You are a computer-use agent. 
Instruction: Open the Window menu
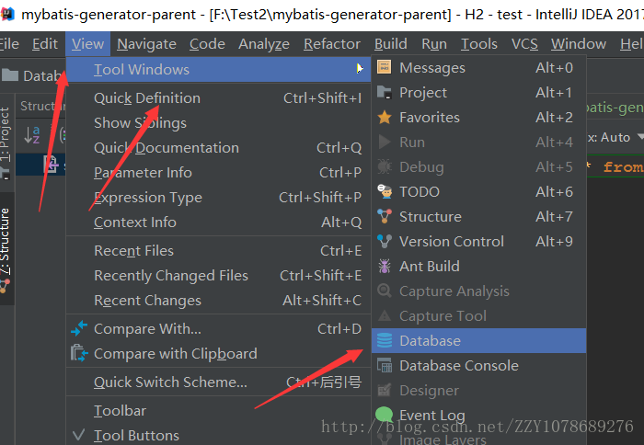point(579,44)
